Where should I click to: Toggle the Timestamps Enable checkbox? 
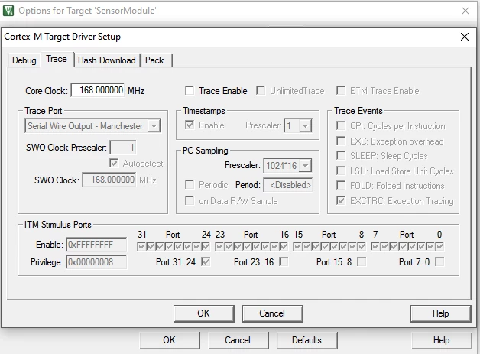[190, 125]
